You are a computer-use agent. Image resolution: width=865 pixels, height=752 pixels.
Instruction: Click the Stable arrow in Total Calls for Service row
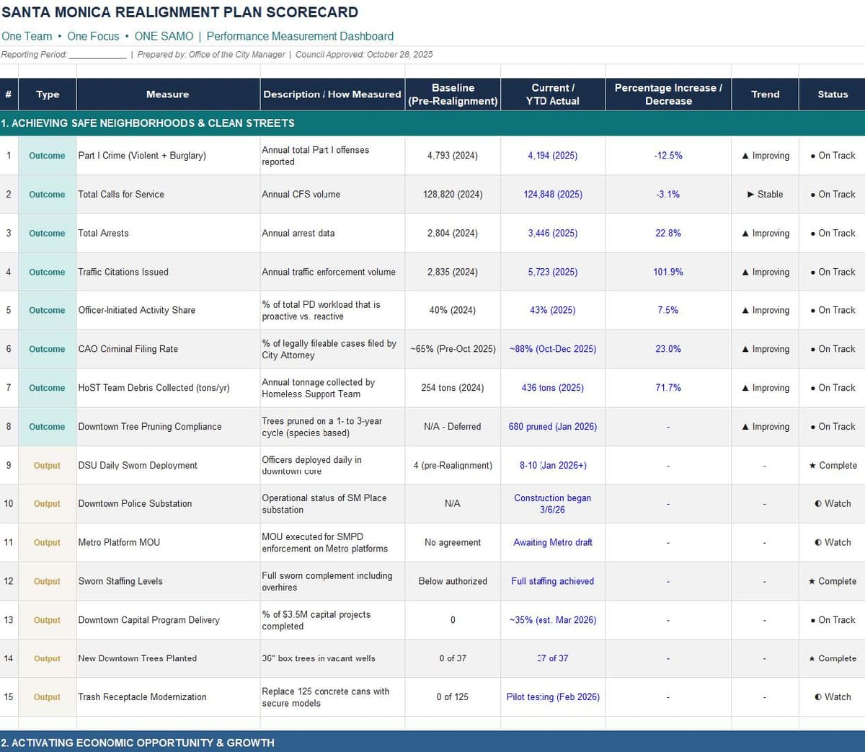[751, 195]
